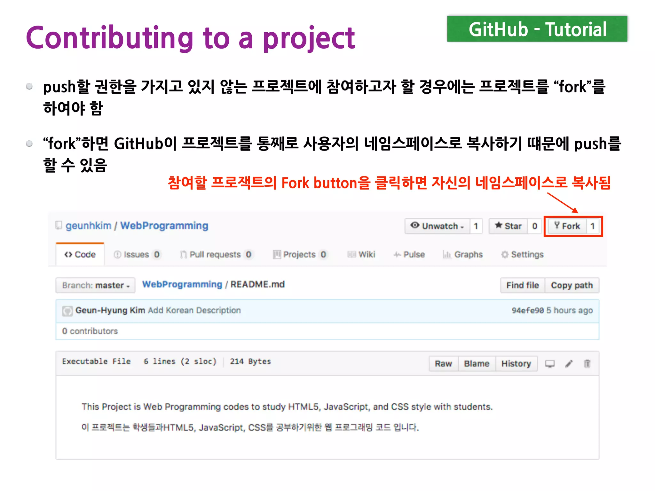Click the English README description line
Image resolution: width=655 pixels, height=491 pixels.
(x=287, y=407)
